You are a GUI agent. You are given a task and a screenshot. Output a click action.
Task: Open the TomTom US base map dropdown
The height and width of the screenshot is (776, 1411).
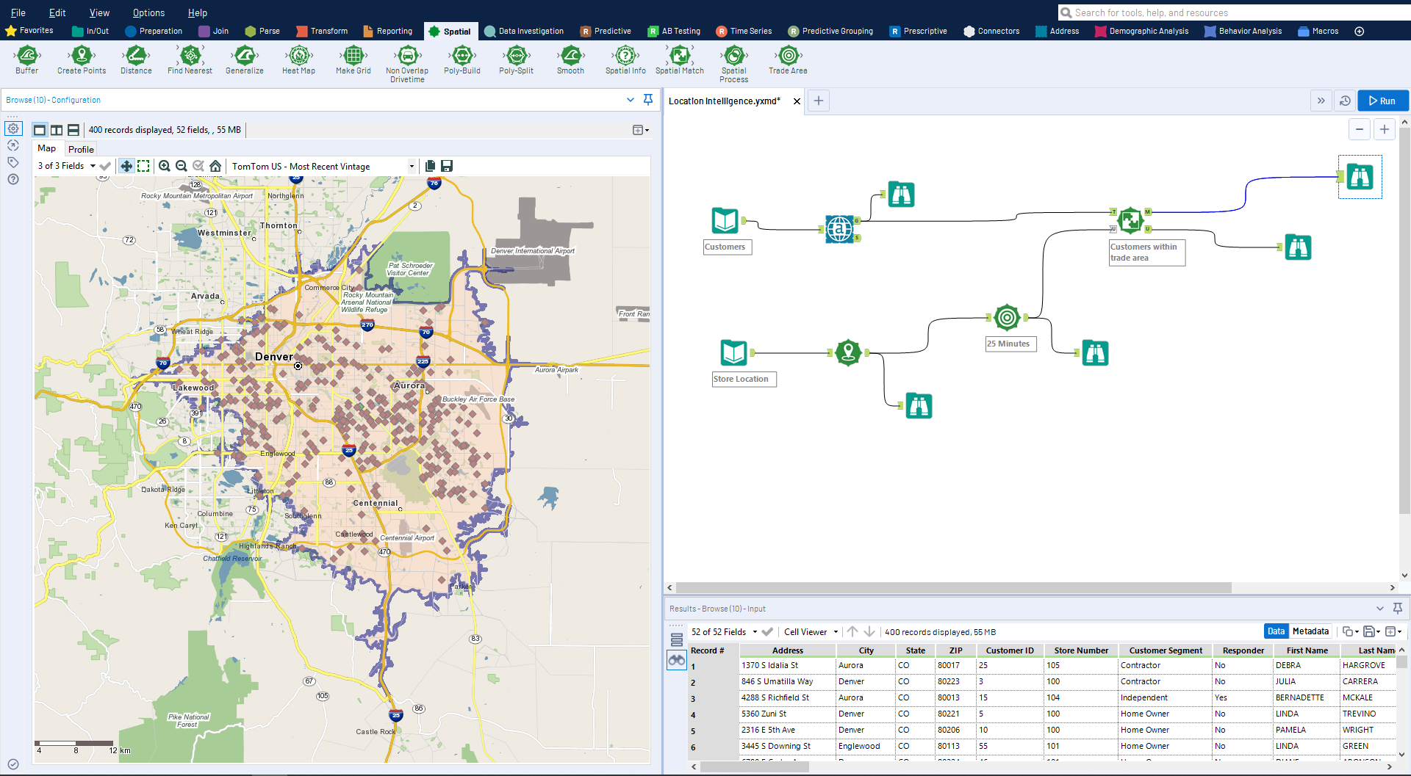[x=412, y=167]
